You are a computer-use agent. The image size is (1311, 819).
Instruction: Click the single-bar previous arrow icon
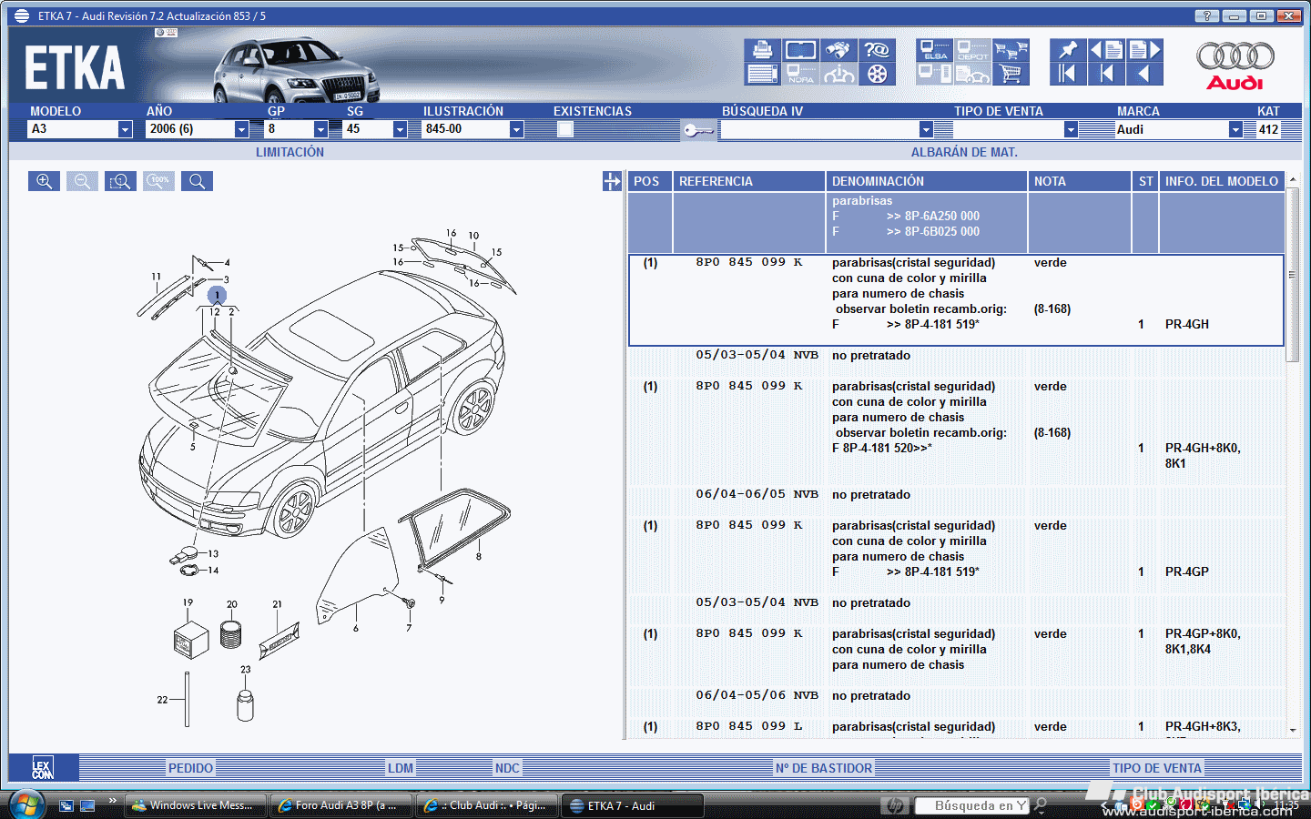pyautogui.click(x=1106, y=74)
